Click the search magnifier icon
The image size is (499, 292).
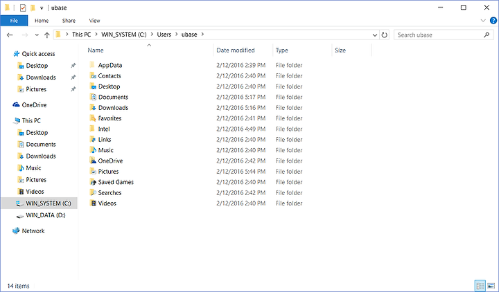pyautogui.click(x=487, y=35)
